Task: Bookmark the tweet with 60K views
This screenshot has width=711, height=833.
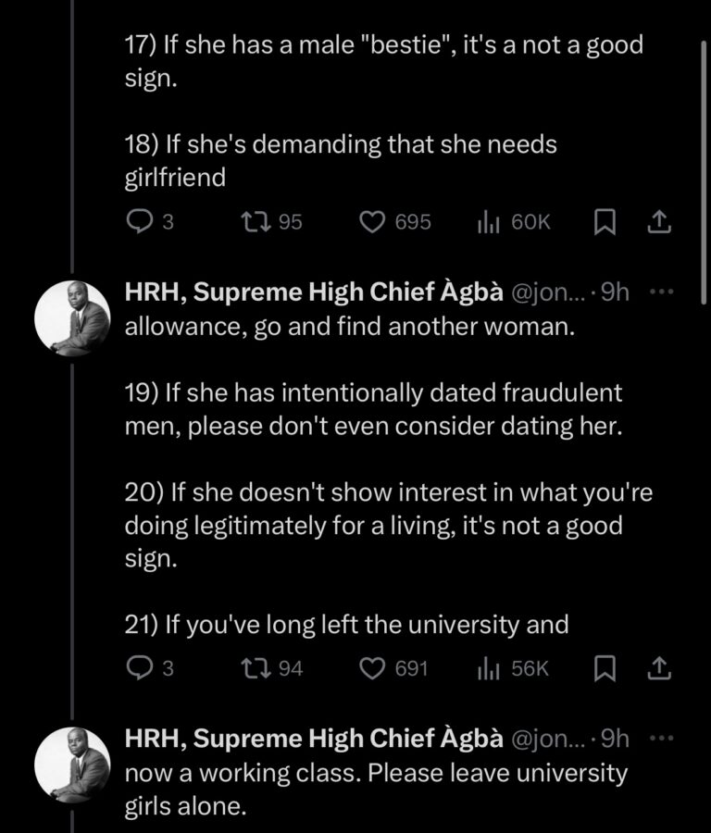Action: (605, 222)
